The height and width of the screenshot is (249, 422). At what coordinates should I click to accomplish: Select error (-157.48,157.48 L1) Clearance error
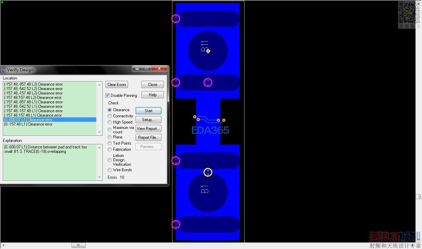[x=50, y=115]
